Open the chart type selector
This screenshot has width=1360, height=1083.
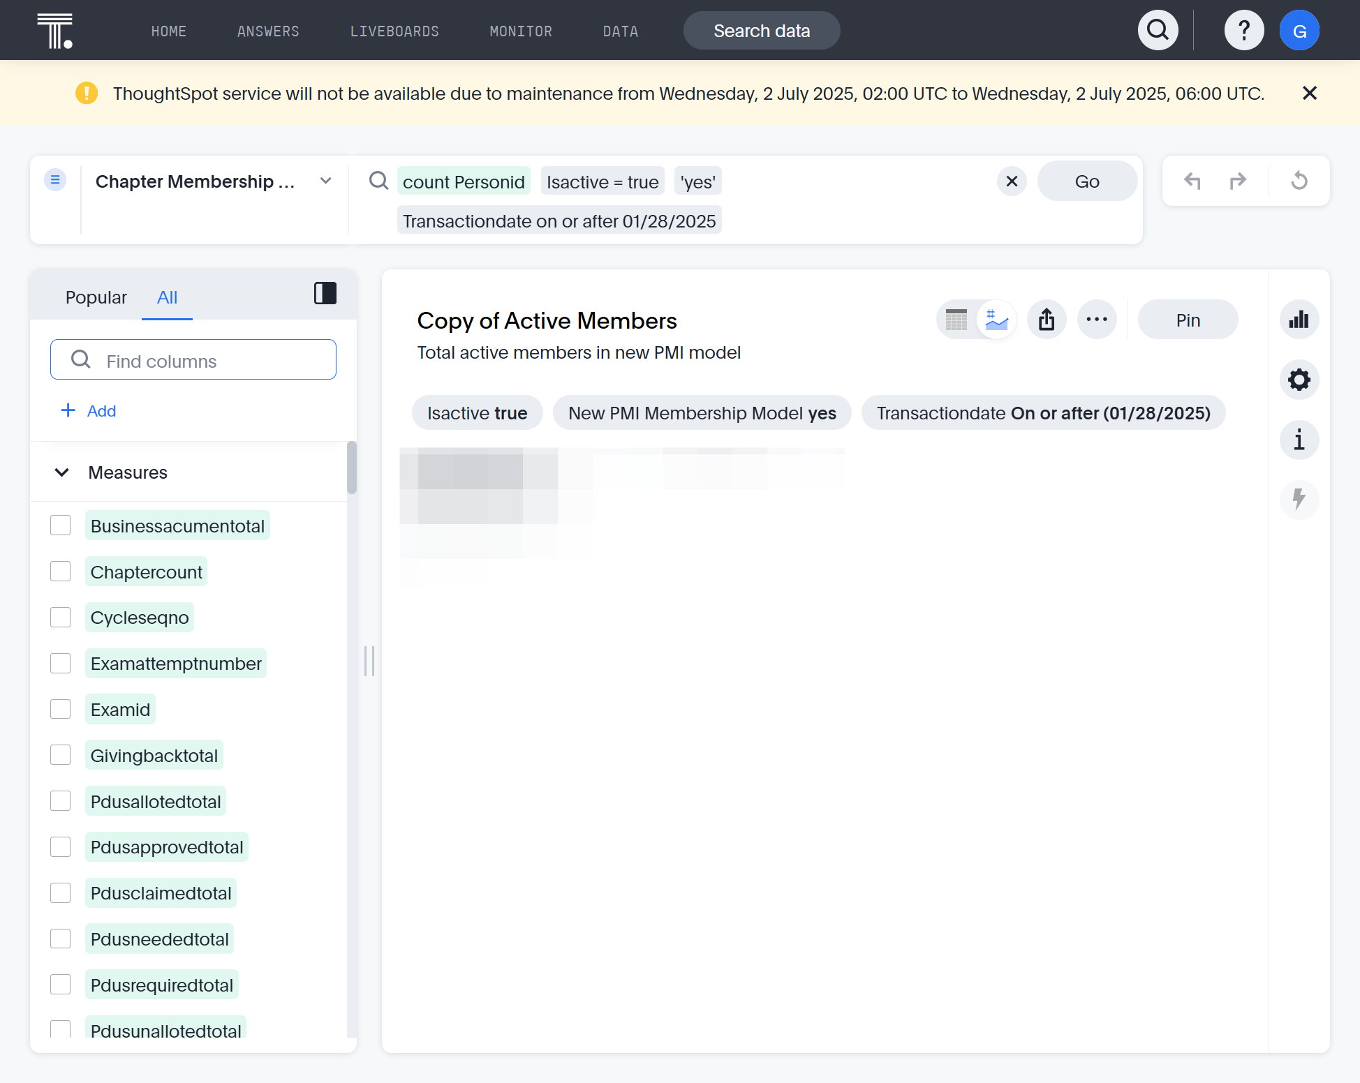tap(1299, 320)
